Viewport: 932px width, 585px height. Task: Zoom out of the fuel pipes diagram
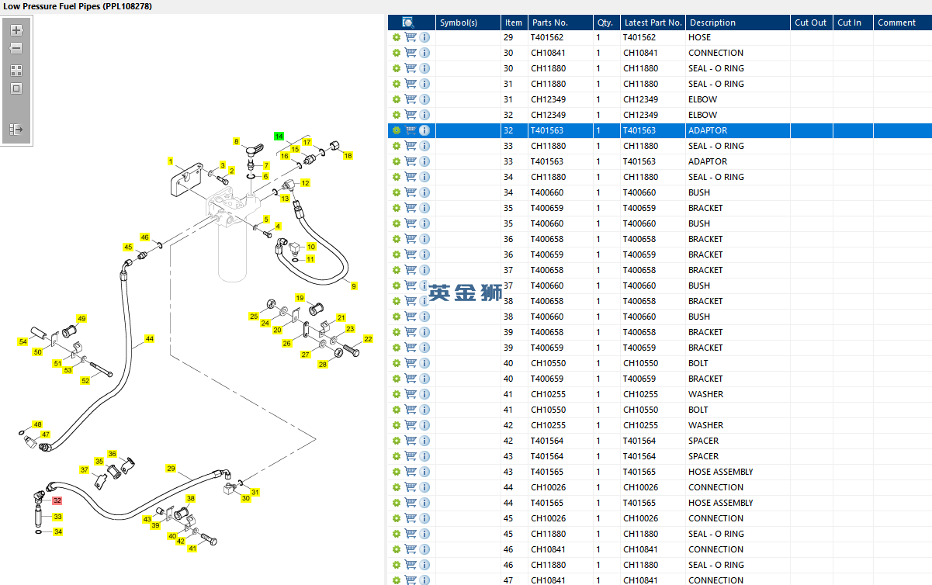point(16,48)
